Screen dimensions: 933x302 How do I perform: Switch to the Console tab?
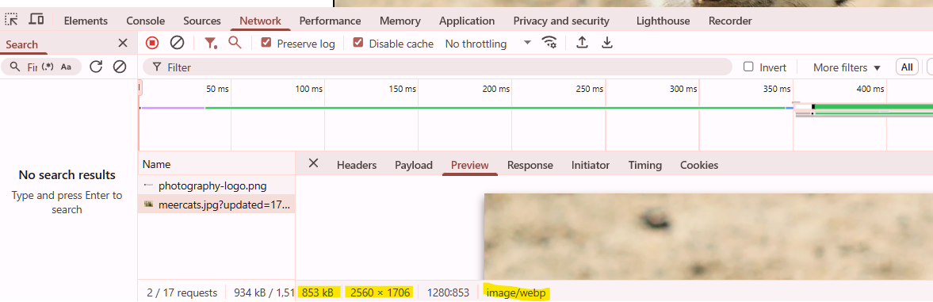click(x=146, y=21)
